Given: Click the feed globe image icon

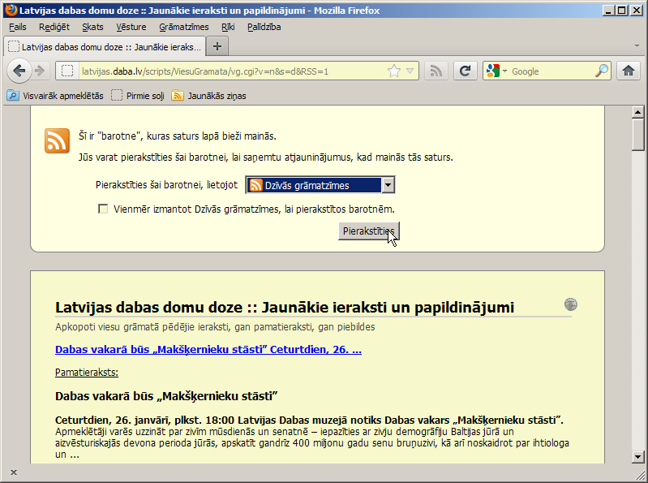Looking at the screenshot, I should pyautogui.click(x=571, y=304).
